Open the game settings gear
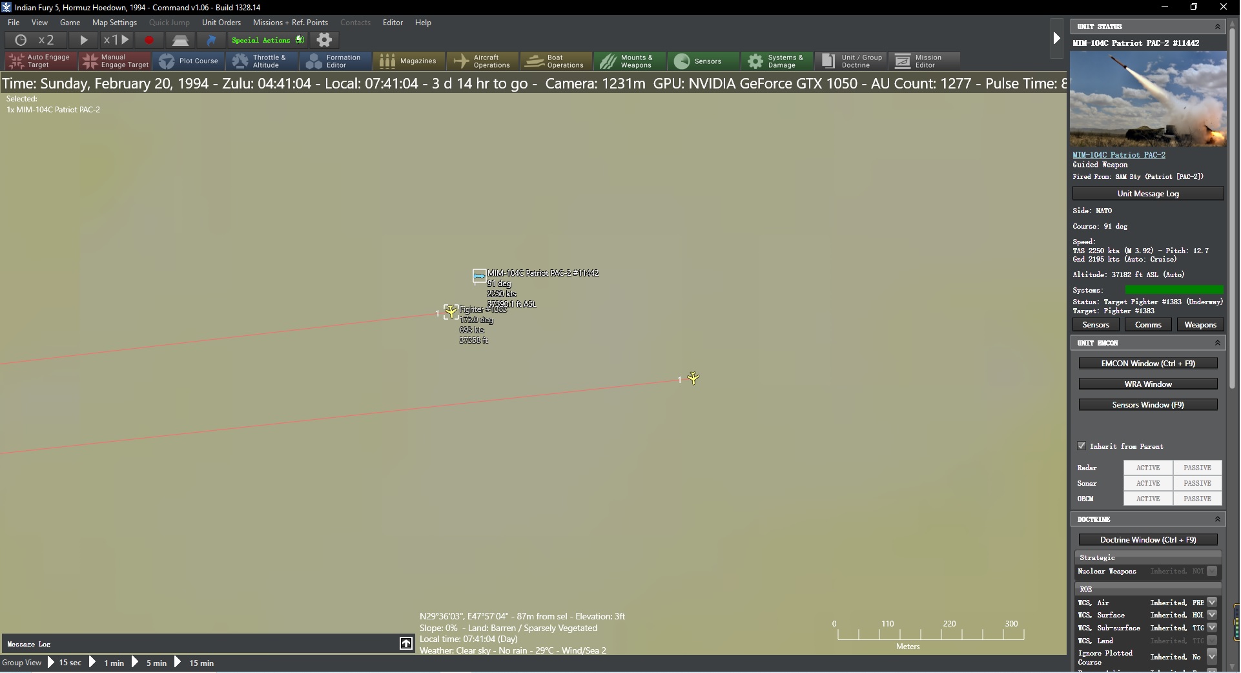The width and height of the screenshot is (1241, 673). coord(324,39)
